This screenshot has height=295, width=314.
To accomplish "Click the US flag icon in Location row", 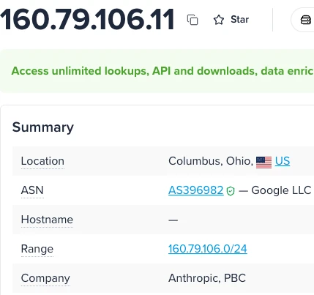I will tap(263, 163).
